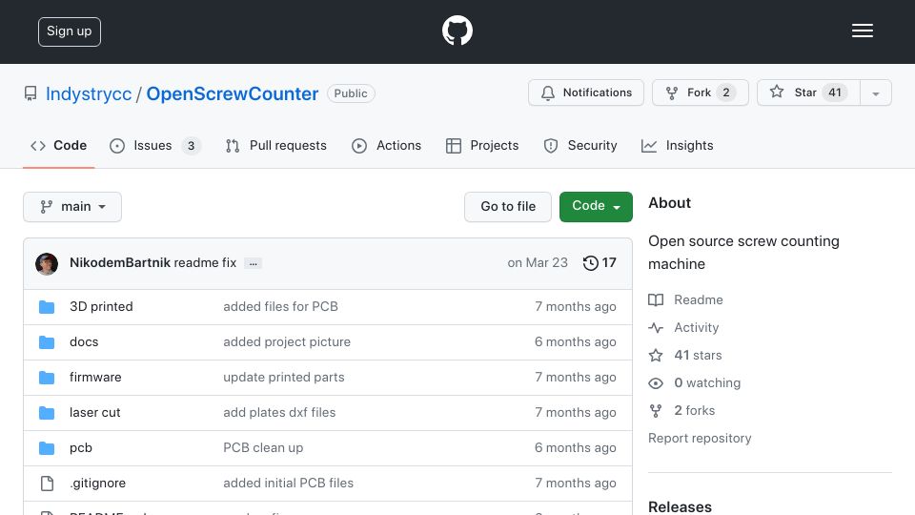Click the .gitignore file icon
Viewport: 915px width, 515px height.
47,484
